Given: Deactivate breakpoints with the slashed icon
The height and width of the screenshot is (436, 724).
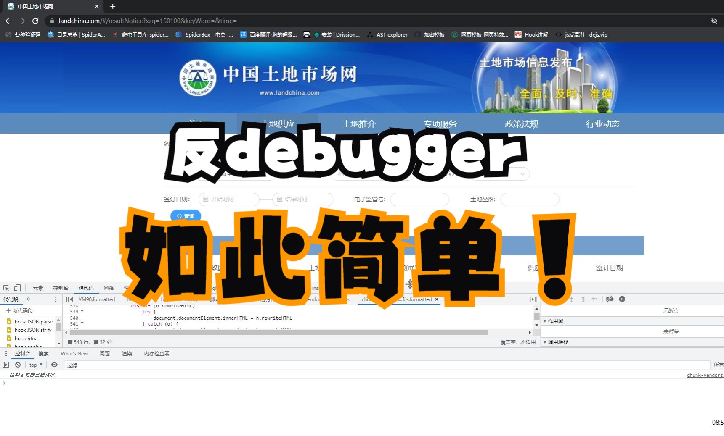Looking at the screenshot, I should [x=610, y=299].
